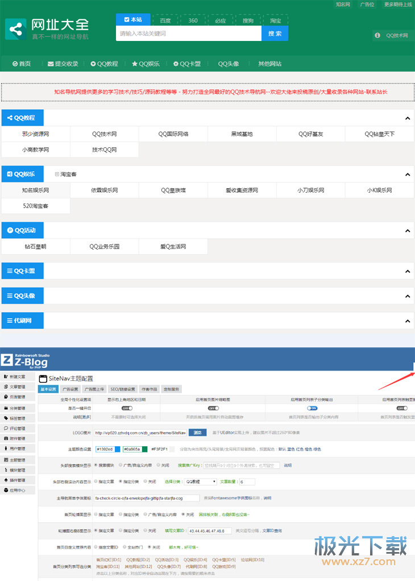Click the 分类管理 folder icon
Viewport: 415px width, 581px height.
6,408
